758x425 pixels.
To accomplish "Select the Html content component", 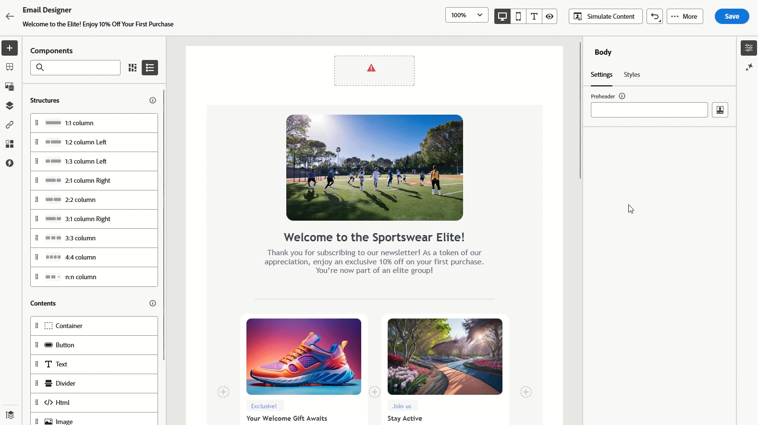I will click(x=94, y=403).
